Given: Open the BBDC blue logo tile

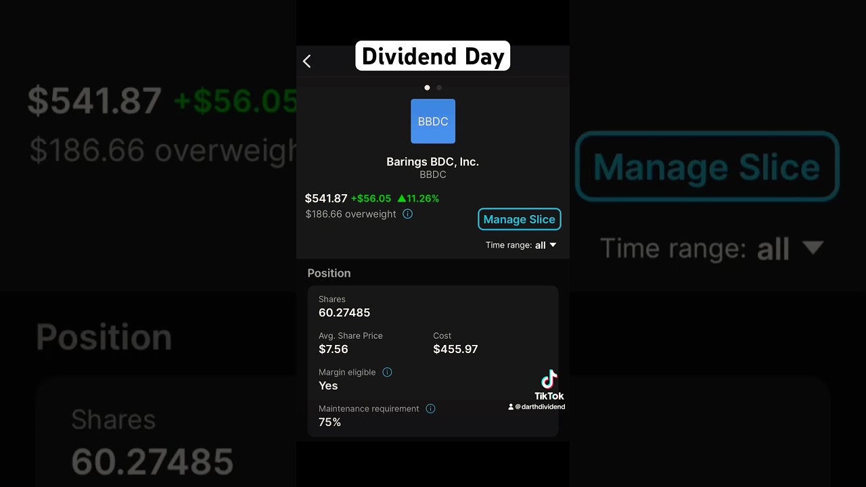Looking at the screenshot, I should [x=433, y=121].
